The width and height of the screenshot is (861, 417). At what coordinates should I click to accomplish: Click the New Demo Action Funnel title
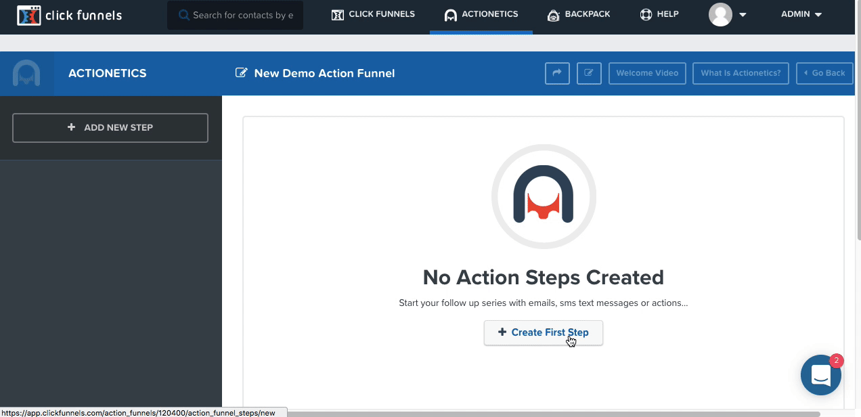click(x=324, y=73)
